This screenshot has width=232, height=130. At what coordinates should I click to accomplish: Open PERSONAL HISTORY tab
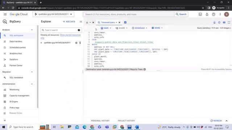pyautogui.click(x=100, y=121)
